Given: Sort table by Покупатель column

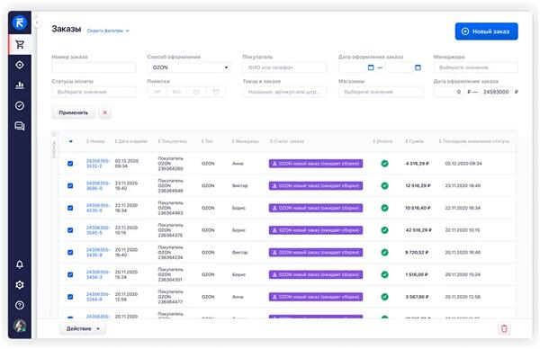Looking at the screenshot, I should coord(172,141).
